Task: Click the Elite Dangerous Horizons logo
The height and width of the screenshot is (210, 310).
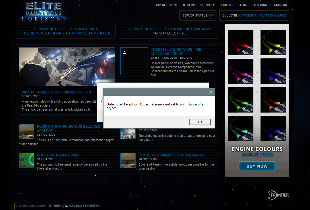Action: pyautogui.click(x=44, y=12)
